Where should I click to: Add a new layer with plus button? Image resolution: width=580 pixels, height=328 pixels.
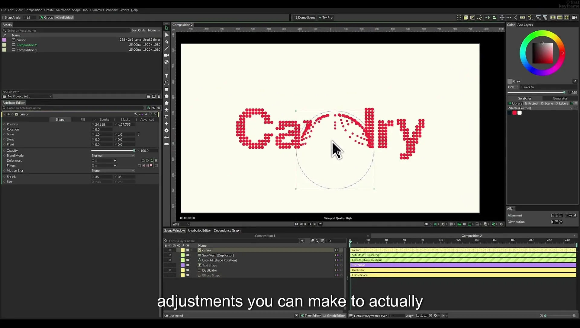pos(302,241)
